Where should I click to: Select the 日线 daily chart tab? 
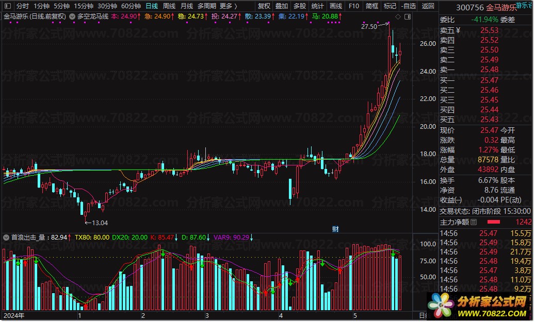click(152, 6)
